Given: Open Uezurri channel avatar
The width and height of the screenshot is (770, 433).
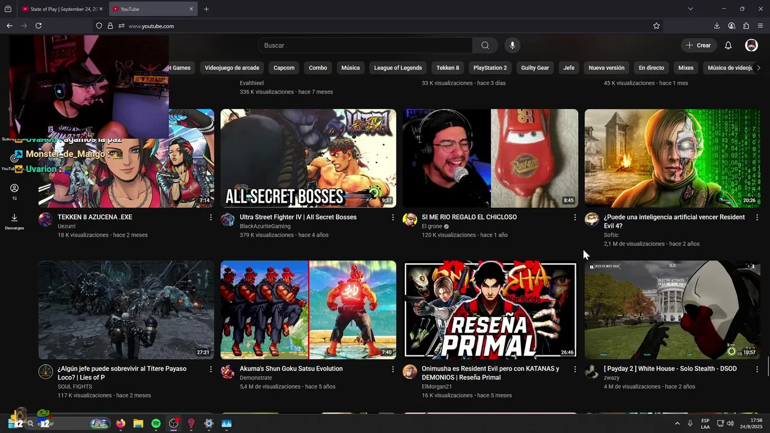Looking at the screenshot, I should [x=46, y=220].
